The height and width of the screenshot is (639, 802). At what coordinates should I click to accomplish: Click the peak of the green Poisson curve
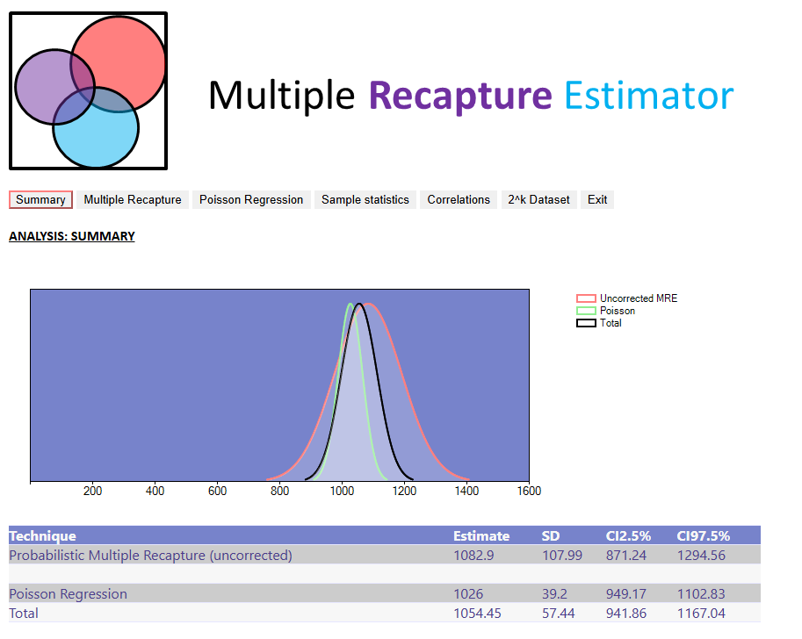point(350,304)
